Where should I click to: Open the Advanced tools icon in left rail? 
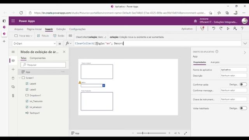coord(13,96)
